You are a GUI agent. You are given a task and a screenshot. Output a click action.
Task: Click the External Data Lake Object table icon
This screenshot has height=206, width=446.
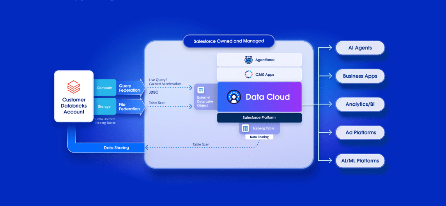pyautogui.click(x=201, y=90)
